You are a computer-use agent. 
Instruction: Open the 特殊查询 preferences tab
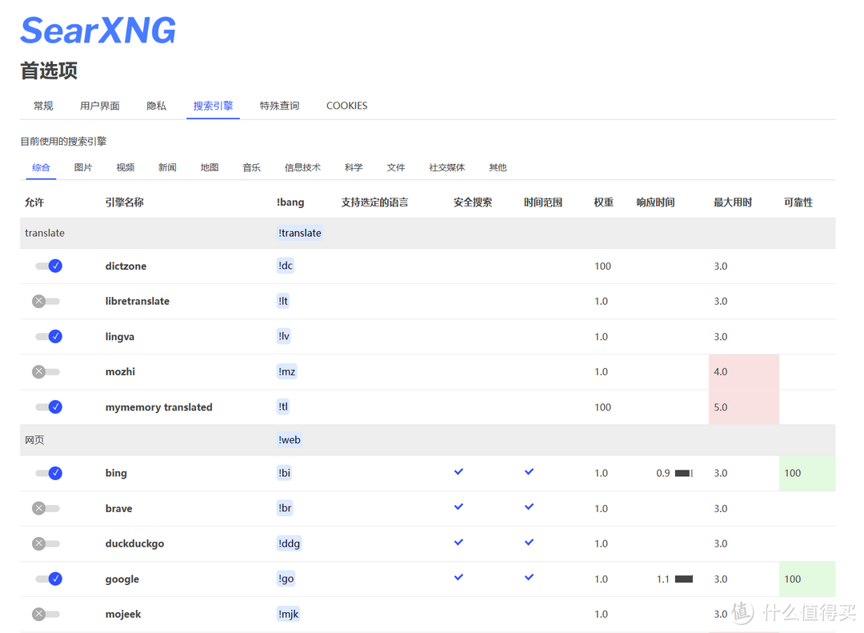coord(279,106)
